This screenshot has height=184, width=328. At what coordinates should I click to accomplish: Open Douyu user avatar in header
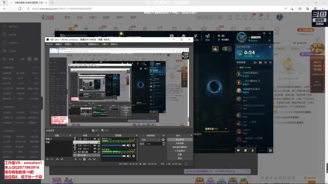(280, 17)
